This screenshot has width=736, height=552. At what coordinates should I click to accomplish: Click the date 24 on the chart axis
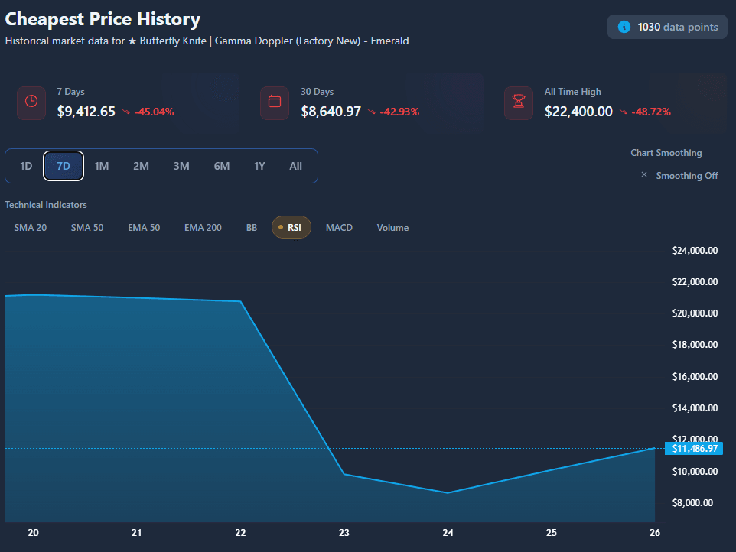pyautogui.click(x=448, y=532)
